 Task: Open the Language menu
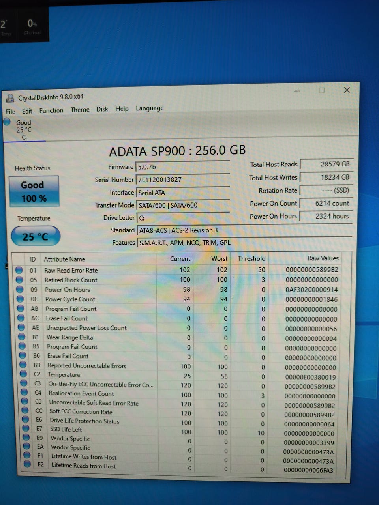point(150,108)
